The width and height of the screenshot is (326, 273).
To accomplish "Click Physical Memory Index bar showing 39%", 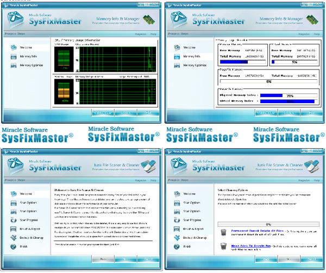I will pos(289,96).
